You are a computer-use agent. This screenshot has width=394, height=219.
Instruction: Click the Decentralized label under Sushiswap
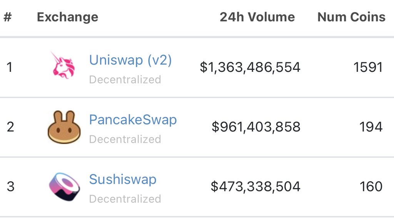pyautogui.click(x=125, y=199)
